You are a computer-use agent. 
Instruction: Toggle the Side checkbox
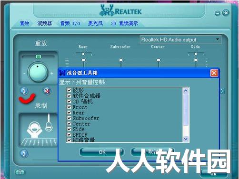click(x=69, y=129)
